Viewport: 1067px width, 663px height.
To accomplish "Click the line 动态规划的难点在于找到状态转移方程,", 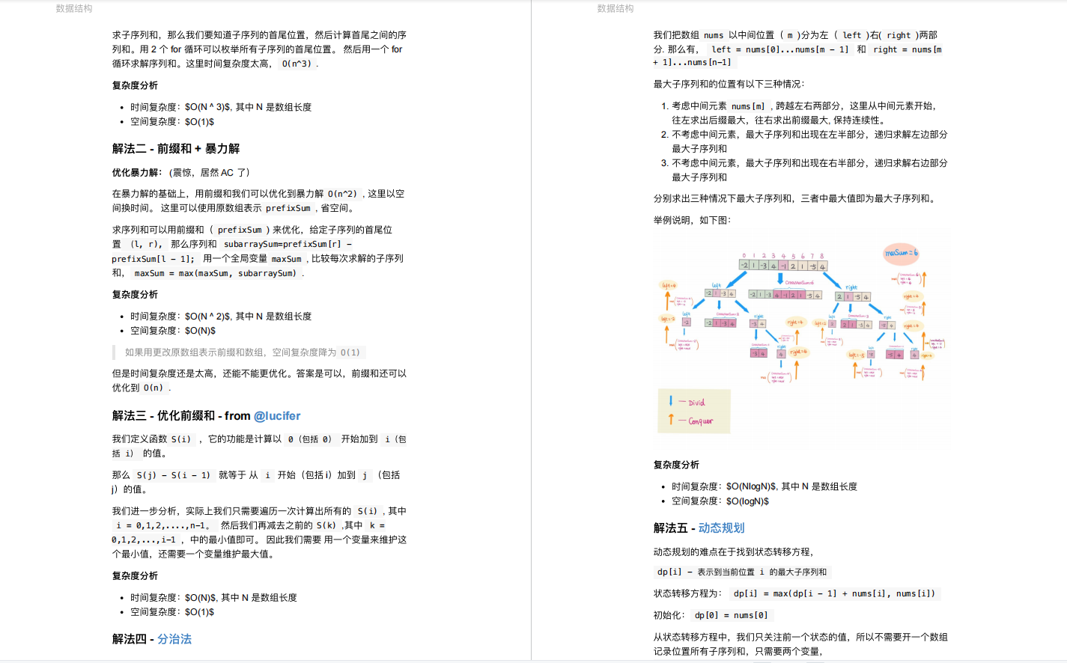I will (x=734, y=552).
